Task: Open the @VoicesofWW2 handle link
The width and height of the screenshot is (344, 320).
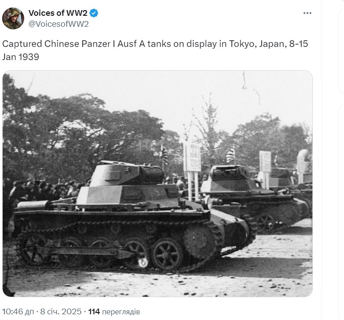Action: coord(59,24)
